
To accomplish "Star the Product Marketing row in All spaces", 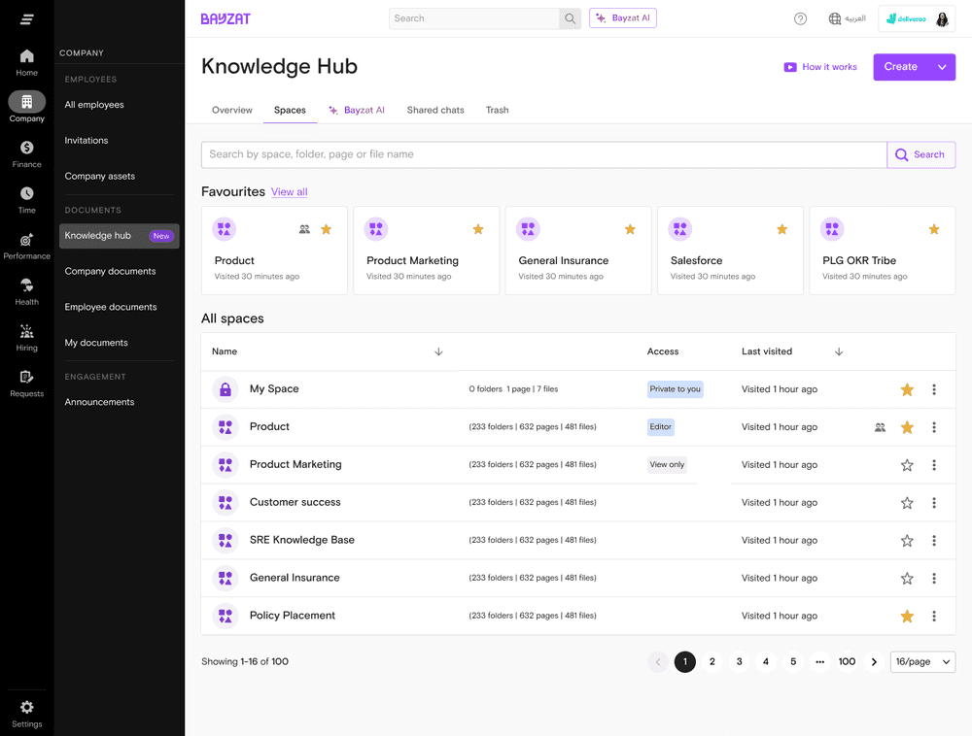I will pyautogui.click(x=907, y=464).
